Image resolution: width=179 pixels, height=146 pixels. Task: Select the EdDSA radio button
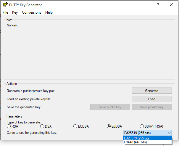coord(109,126)
